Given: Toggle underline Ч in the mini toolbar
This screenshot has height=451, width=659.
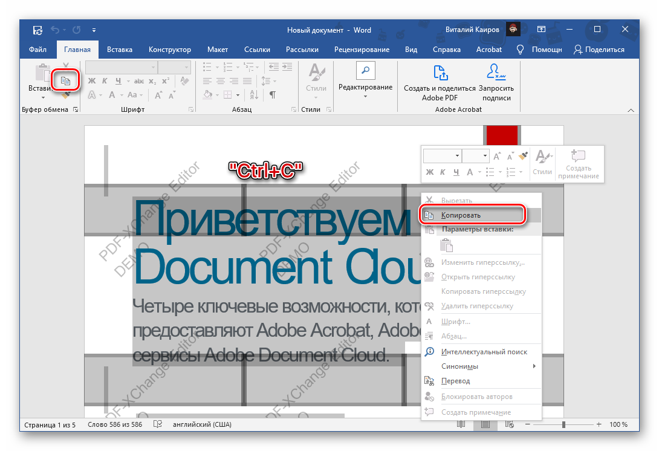Looking at the screenshot, I should coord(456,172).
